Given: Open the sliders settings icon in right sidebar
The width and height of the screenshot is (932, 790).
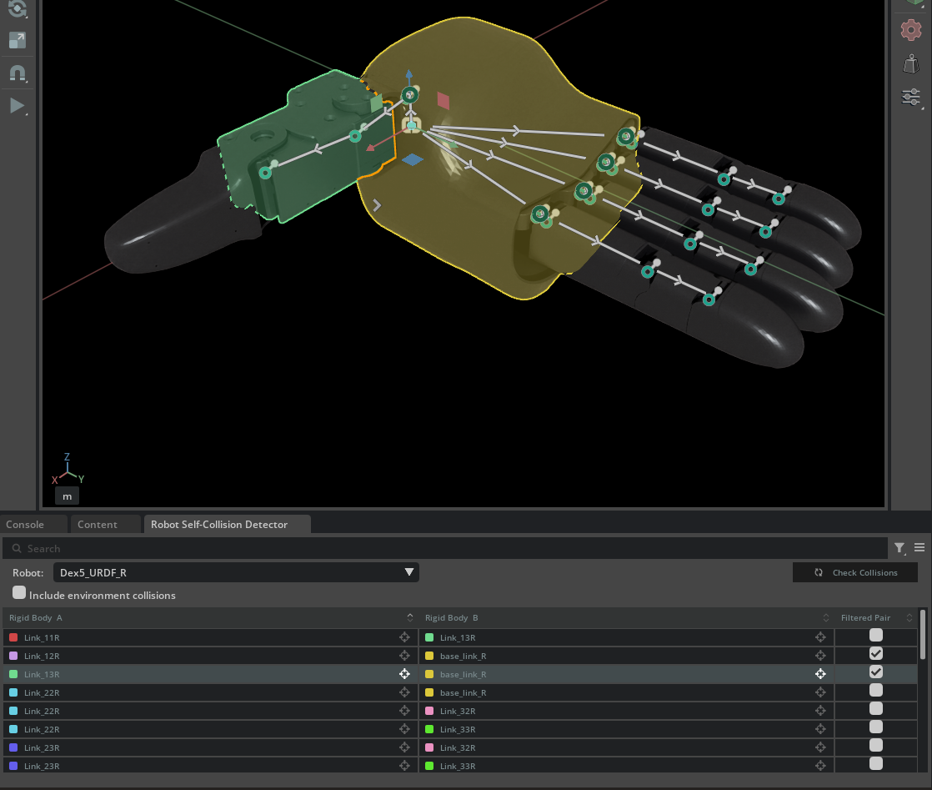Looking at the screenshot, I should click(910, 98).
